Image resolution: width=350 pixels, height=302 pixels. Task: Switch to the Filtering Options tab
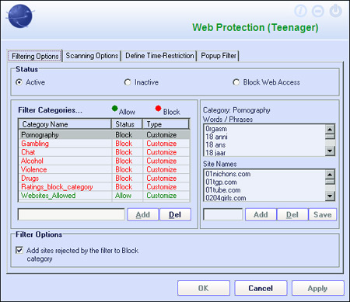coord(35,56)
